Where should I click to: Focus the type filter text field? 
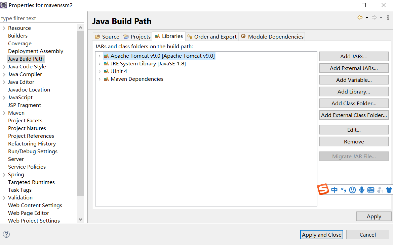42,18
